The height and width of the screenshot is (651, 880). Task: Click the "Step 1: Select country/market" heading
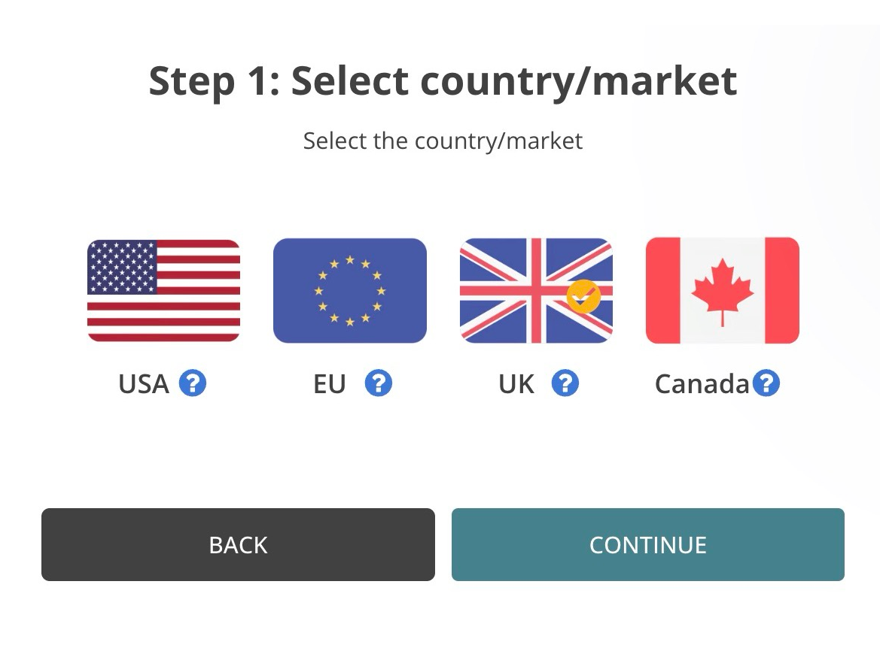(x=443, y=81)
